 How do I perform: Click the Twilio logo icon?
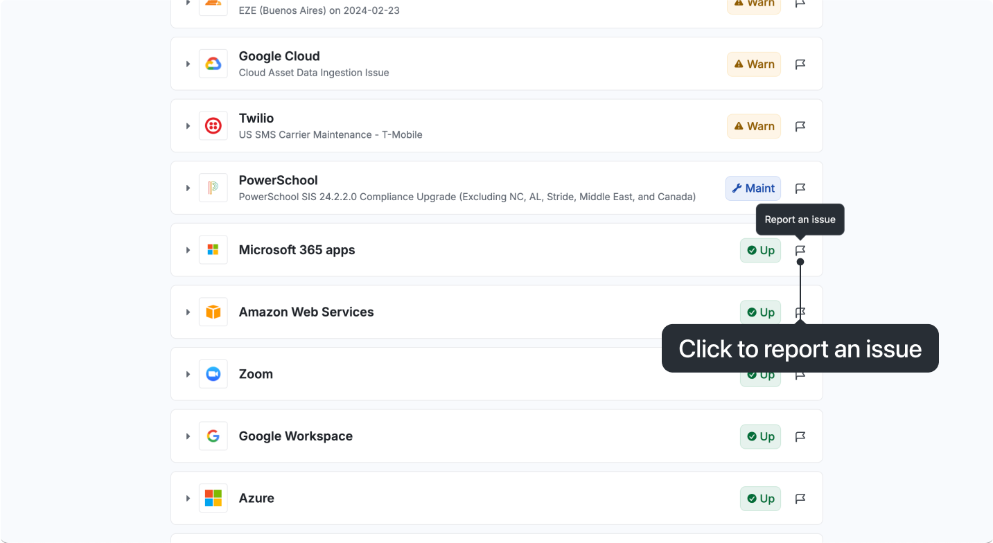[213, 126]
